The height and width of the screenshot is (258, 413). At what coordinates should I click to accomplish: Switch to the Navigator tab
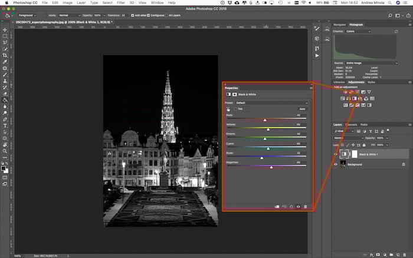(339, 25)
